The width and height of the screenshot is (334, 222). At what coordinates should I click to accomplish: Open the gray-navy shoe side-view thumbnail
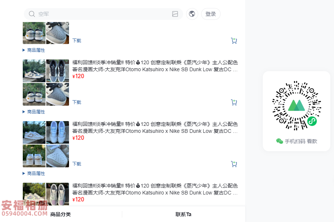(x=34, y=71)
